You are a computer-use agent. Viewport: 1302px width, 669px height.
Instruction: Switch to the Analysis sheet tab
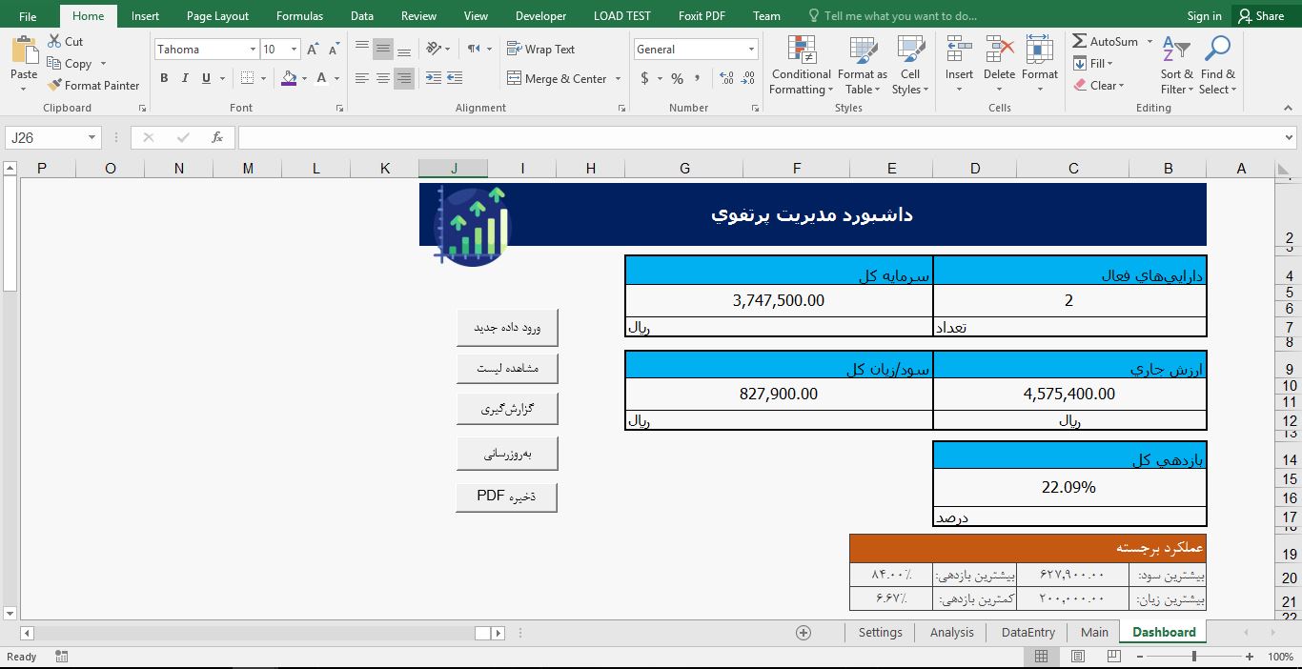(950, 632)
